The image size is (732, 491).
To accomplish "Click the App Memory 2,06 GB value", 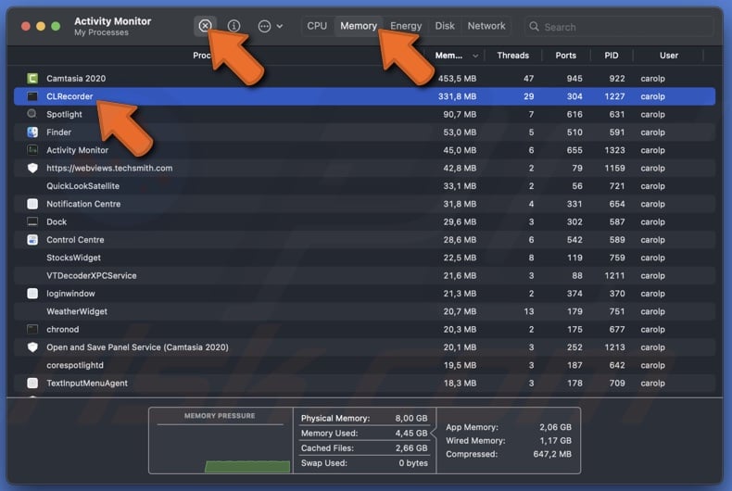I will click(555, 427).
